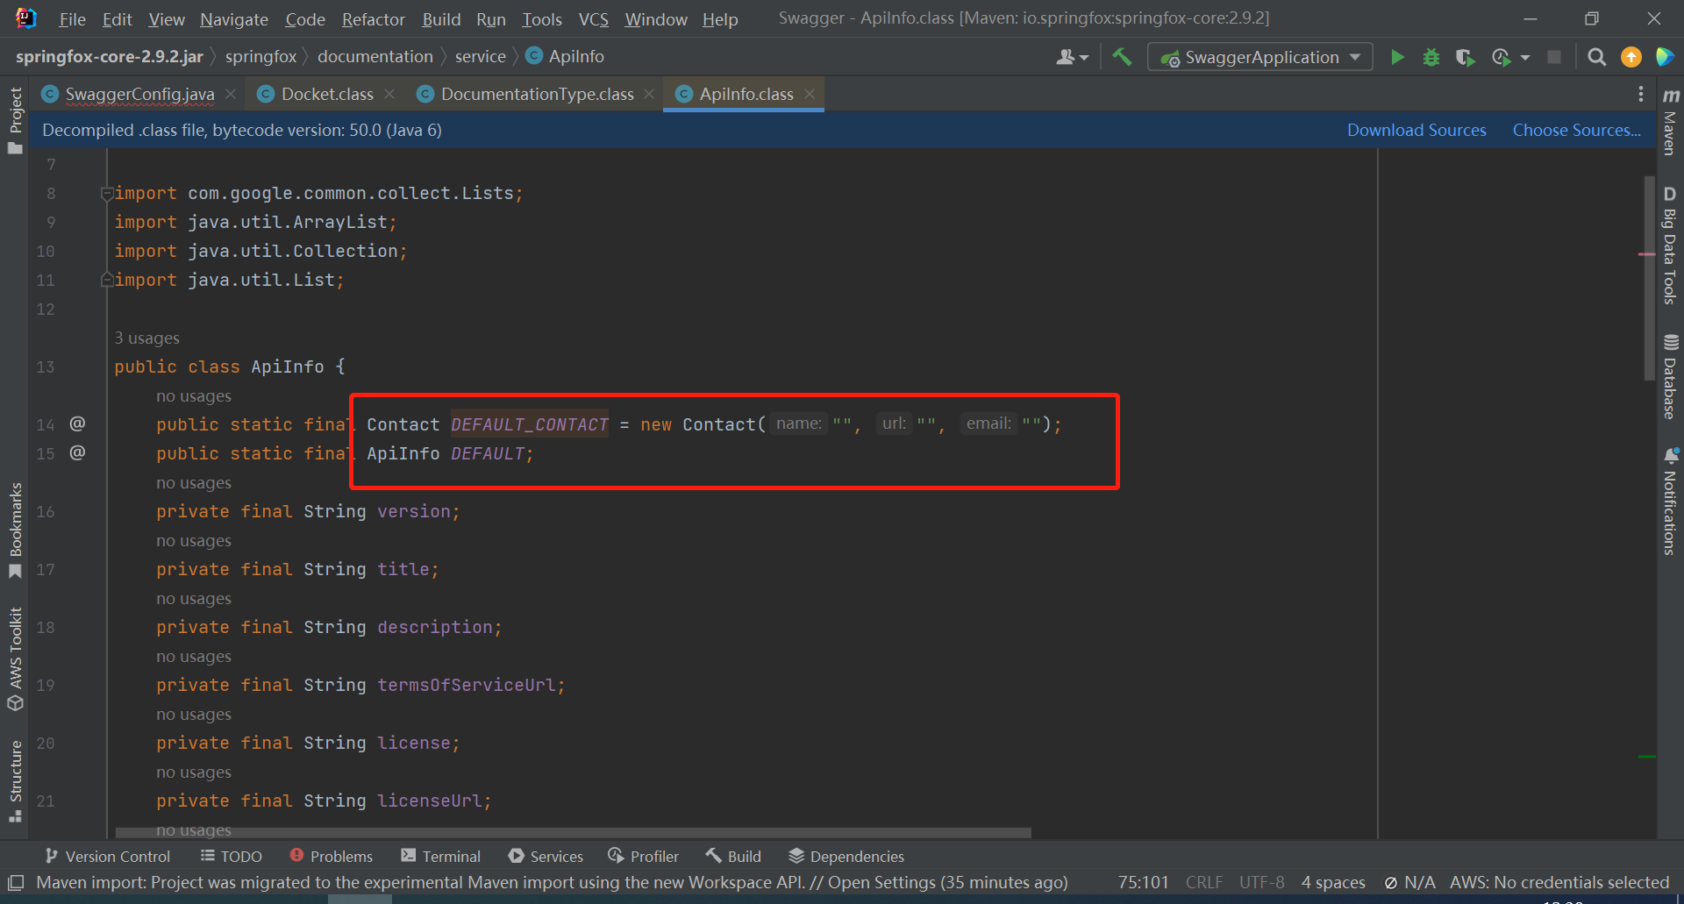
Task: Open the SwaggerApplication run configuration dropdown
Action: pyautogui.click(x=1259, y=57)
